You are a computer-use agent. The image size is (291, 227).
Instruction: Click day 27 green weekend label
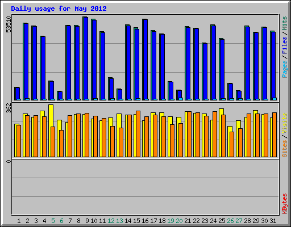click(x=239, y=221)
